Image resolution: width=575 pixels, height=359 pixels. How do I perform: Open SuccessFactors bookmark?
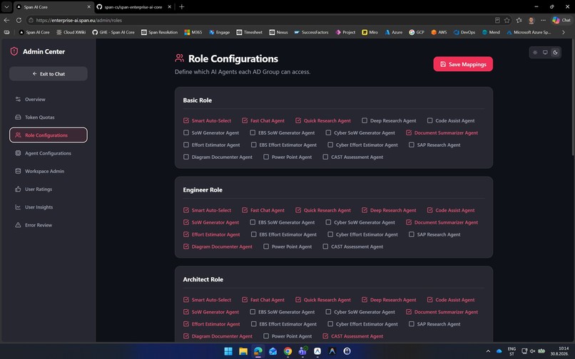(x=311, y=32)
